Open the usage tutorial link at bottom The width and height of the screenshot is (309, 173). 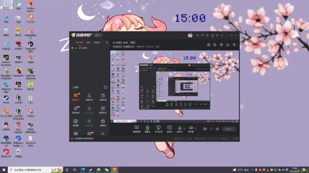[x=83, y=138]
